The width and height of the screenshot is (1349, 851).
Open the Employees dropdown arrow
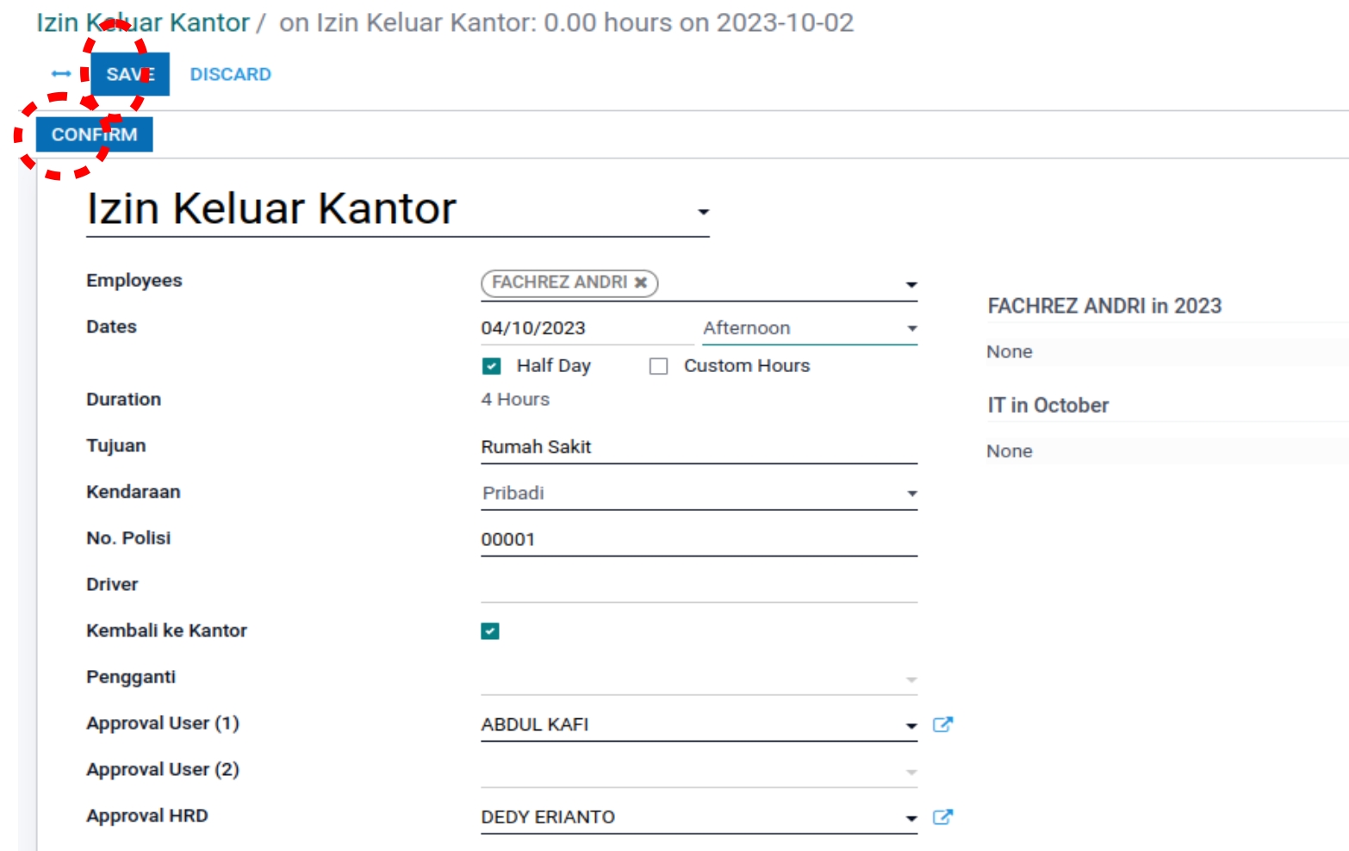coord(911,284)
